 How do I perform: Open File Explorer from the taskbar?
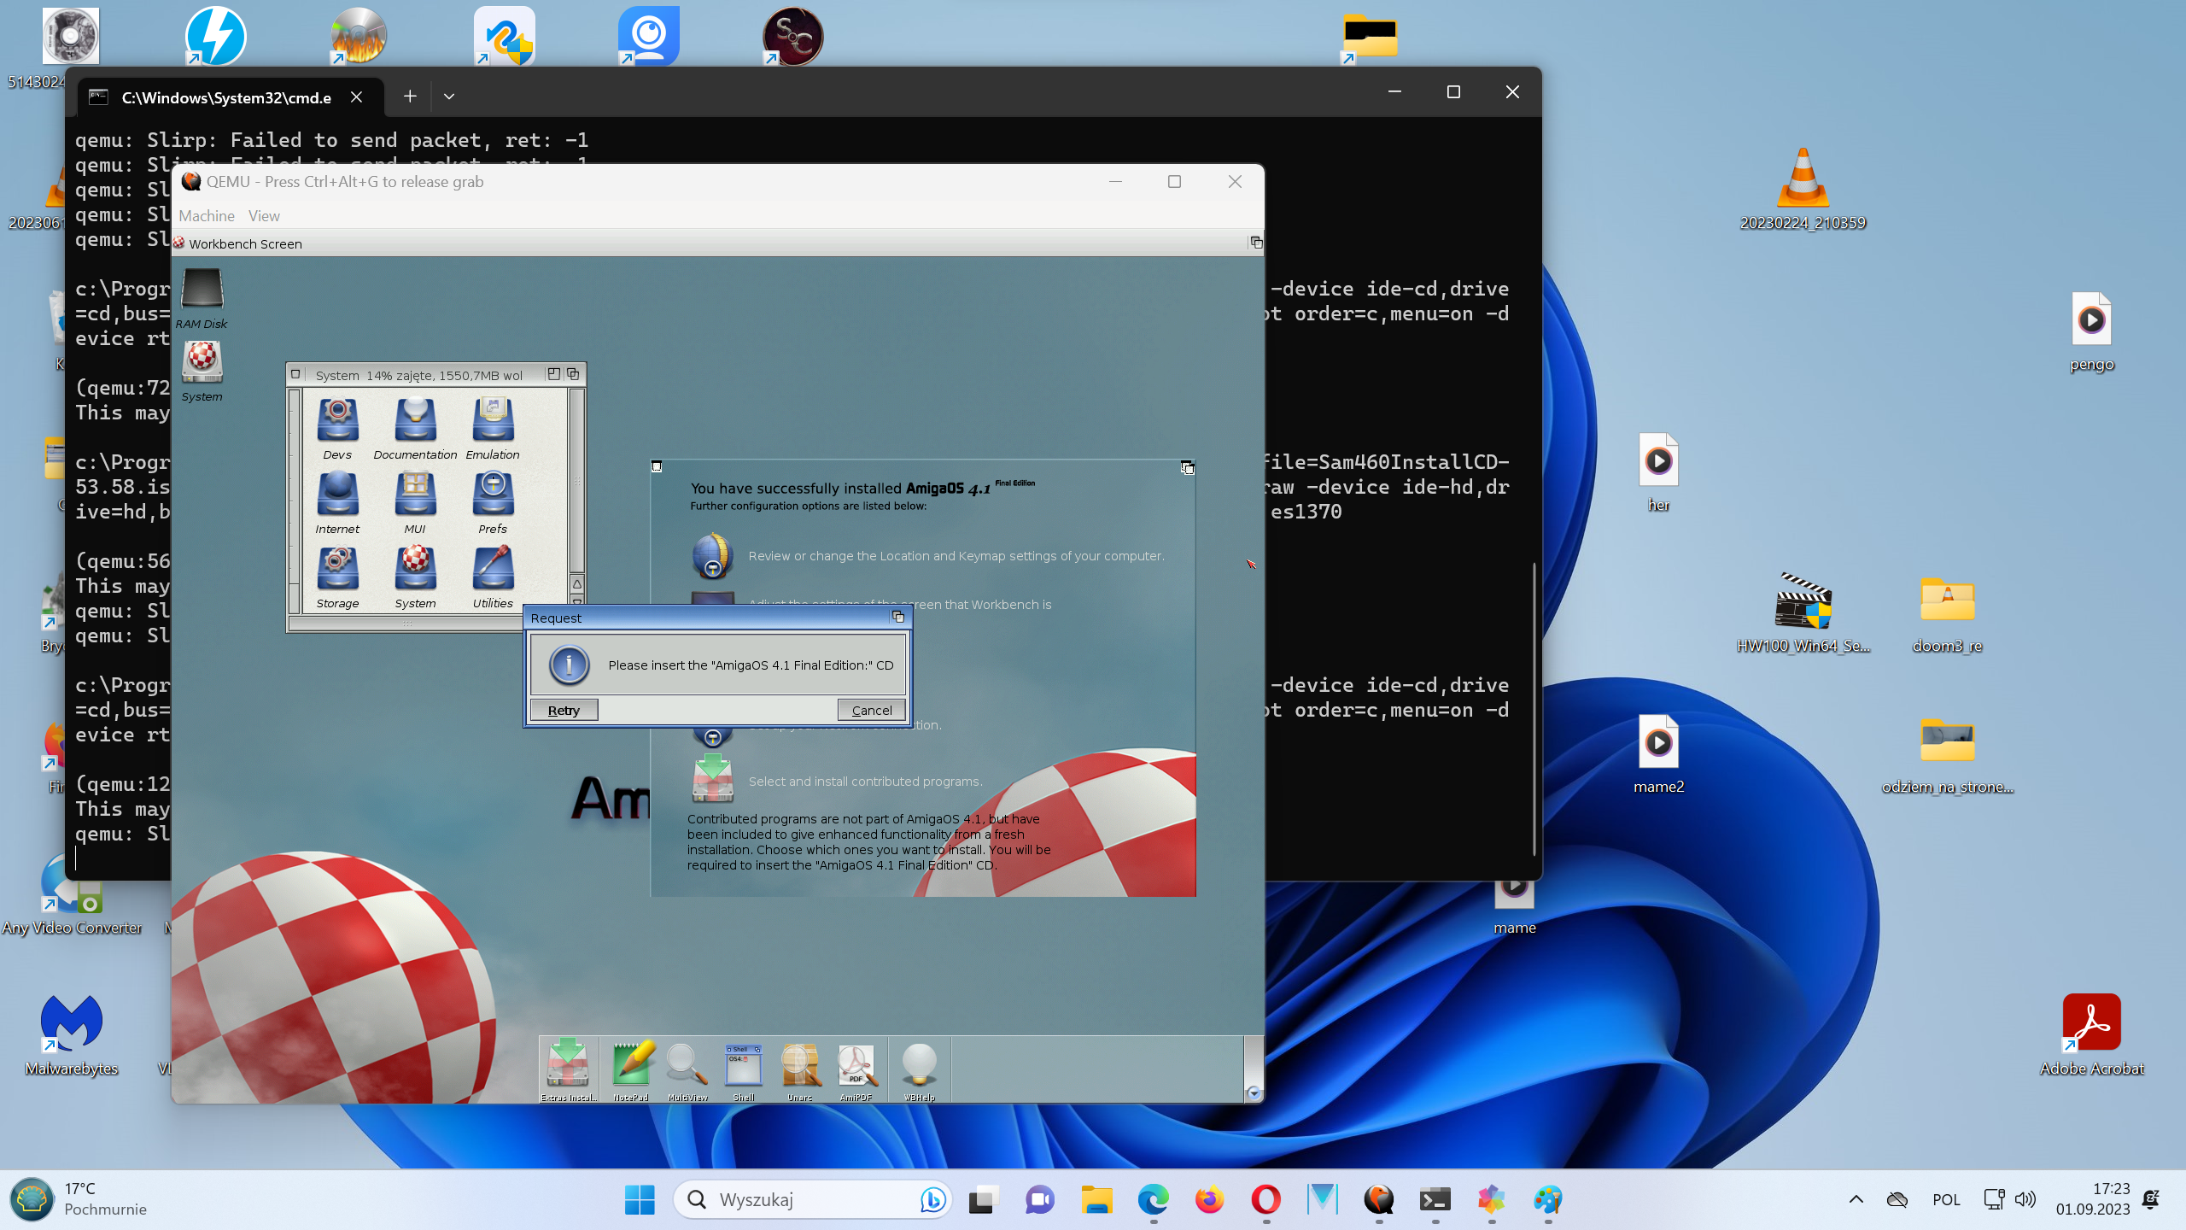[x=1096, y=1200]
